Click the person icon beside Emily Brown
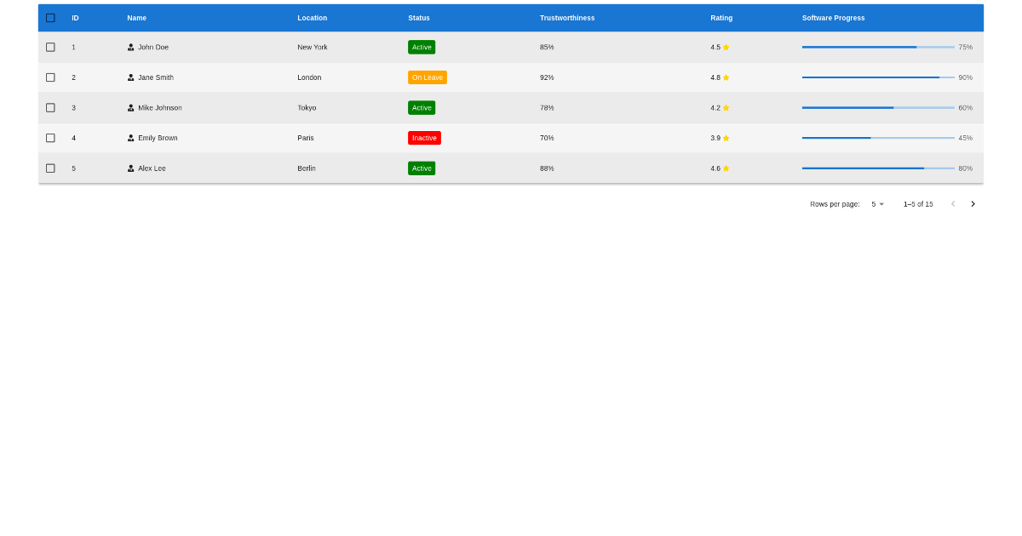This screenshot has height=536, width=1022. (133, 137)
